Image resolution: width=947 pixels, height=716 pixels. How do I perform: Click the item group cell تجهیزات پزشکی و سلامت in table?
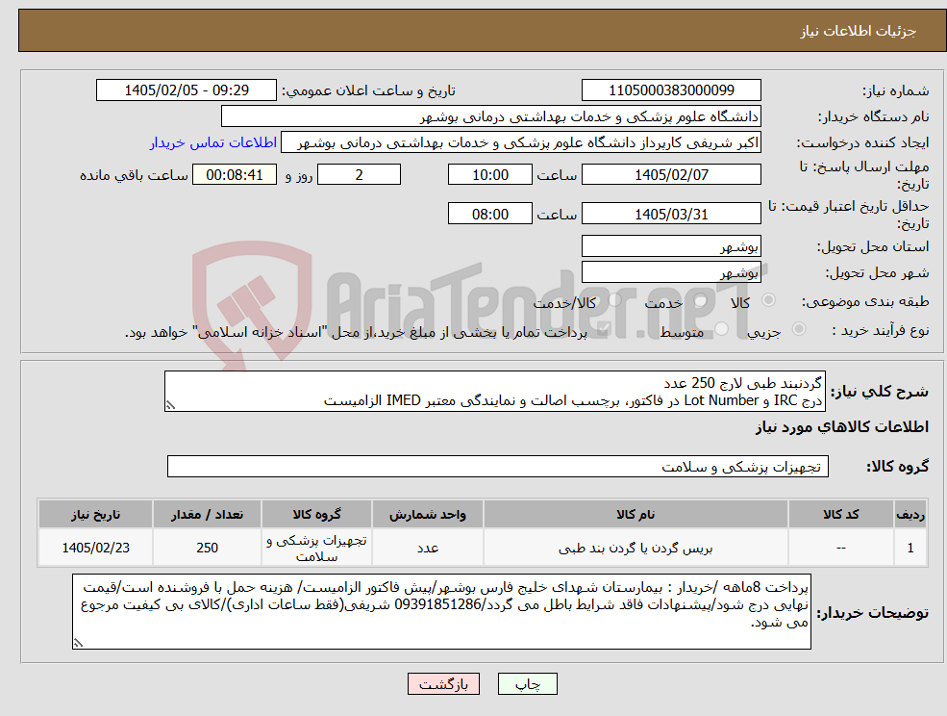click(316, 548)
